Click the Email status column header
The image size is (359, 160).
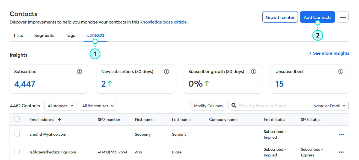click(274, 120)
